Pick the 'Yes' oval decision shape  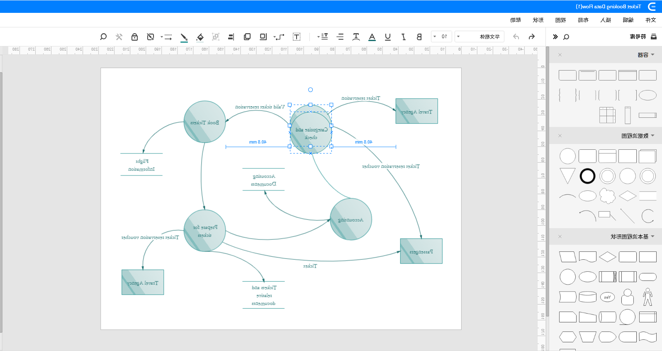pos(607,297)
